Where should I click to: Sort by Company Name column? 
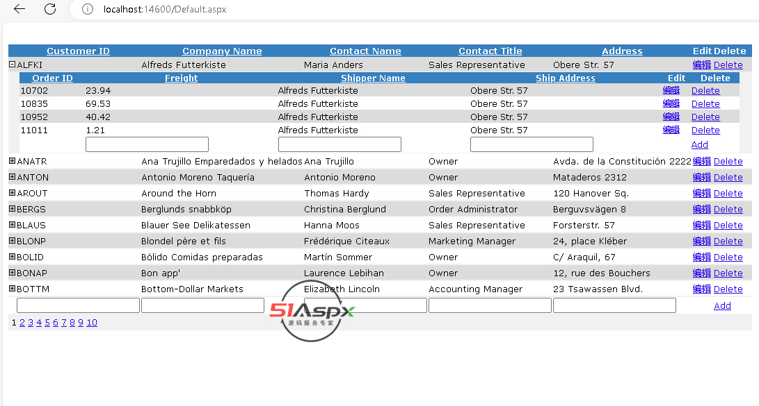point(222,51)
